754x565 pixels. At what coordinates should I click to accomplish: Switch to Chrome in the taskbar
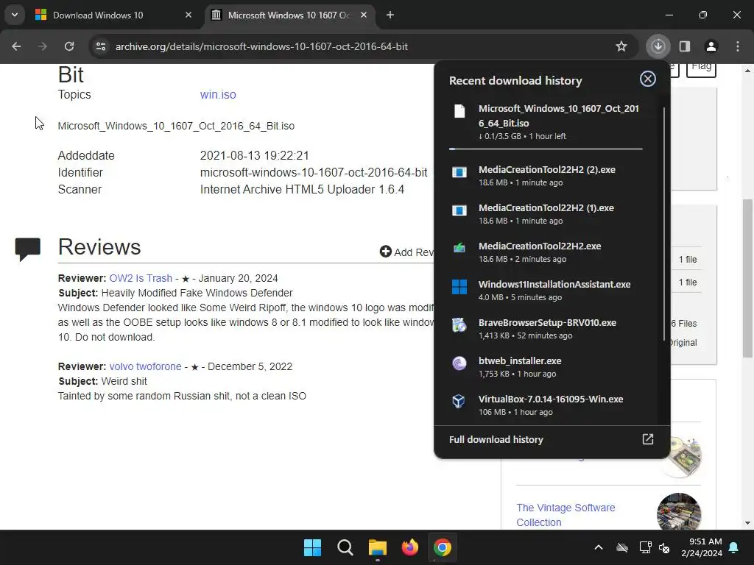coord(443,547)
